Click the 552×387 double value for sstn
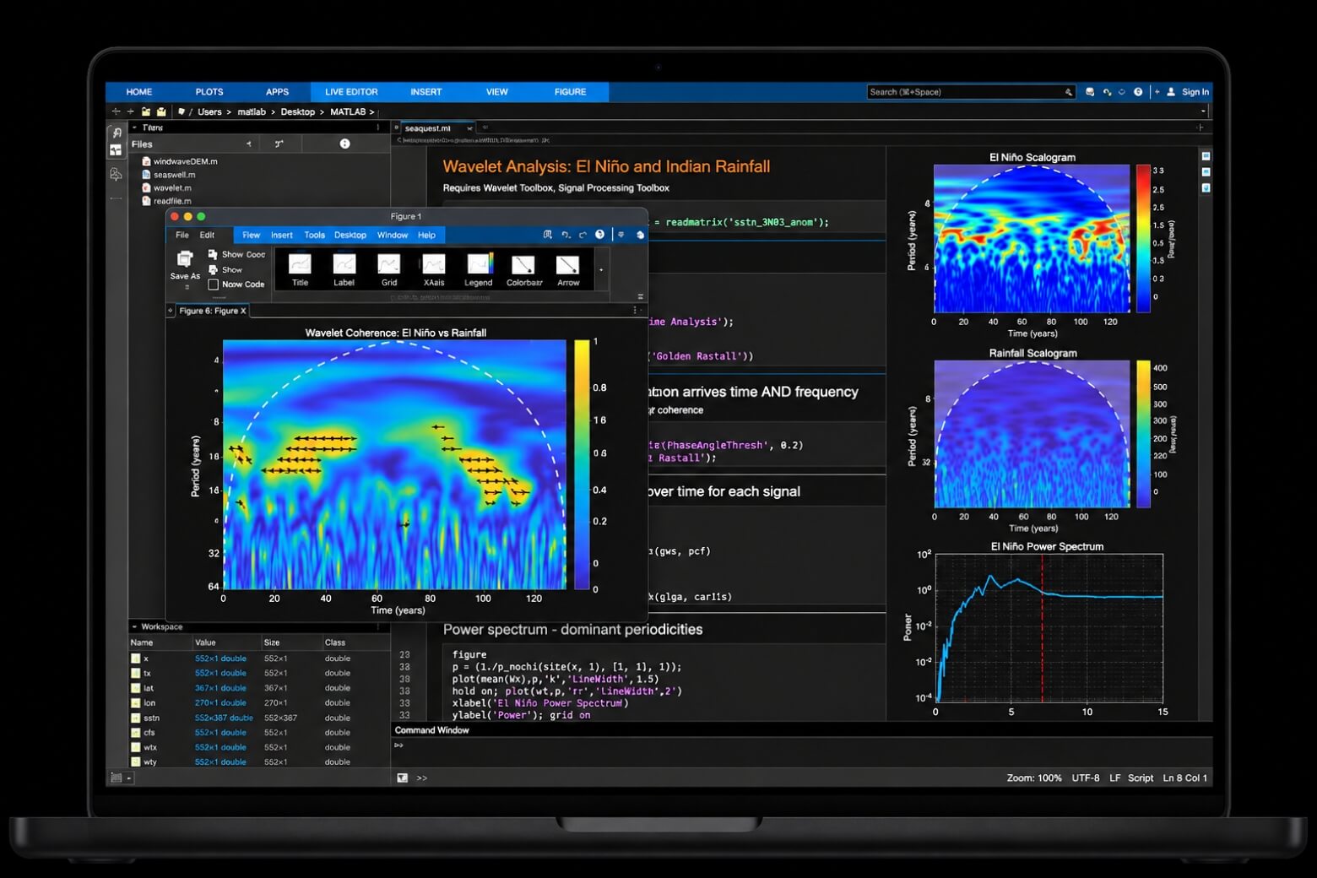Viewport: 1317px width, 878px height. click(224, 718)
